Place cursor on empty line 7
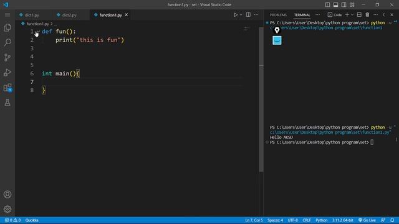Image resolution: width=399 pixels, height=224 pixels. [142, 82]
